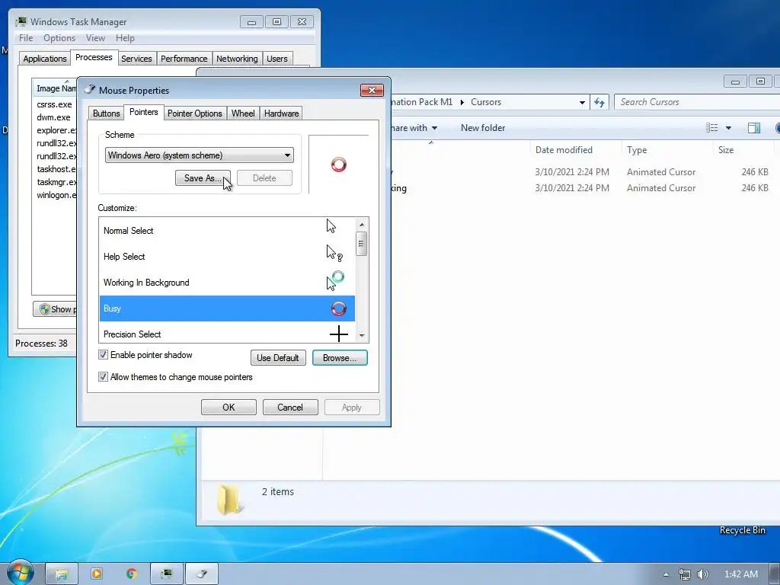Open the Pointer Options tab

pos(194,113)
